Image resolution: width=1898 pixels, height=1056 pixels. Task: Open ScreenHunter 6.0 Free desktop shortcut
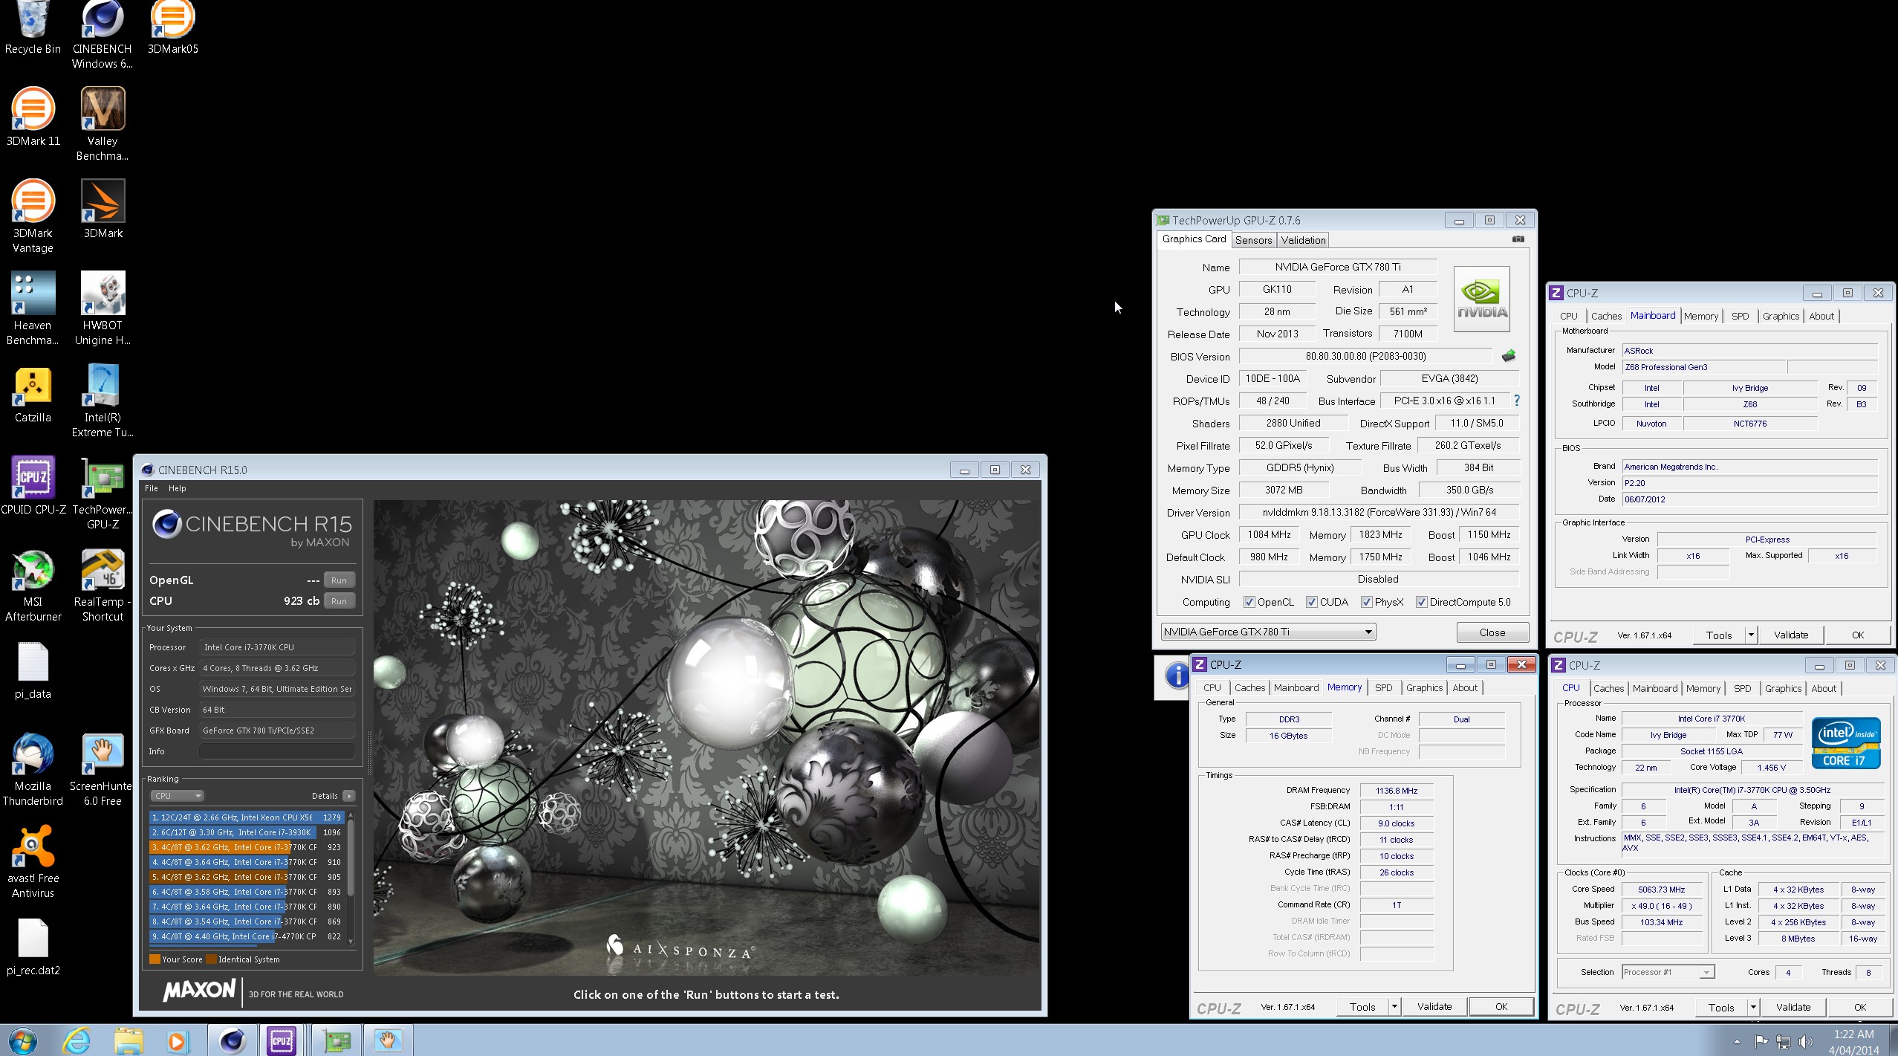tap(103, 769)
